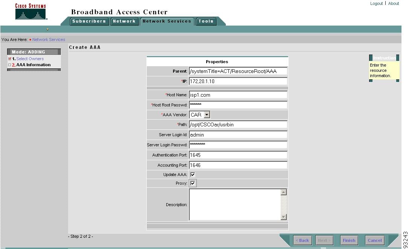Click the Accounting Port field
The image size is (409, 249).
tap(238, 165)
